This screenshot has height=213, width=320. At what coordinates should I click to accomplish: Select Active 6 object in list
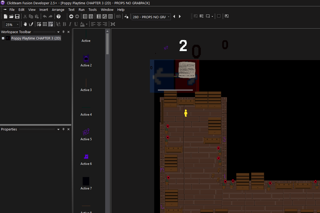pyautogui.click(x=86, y=159)
